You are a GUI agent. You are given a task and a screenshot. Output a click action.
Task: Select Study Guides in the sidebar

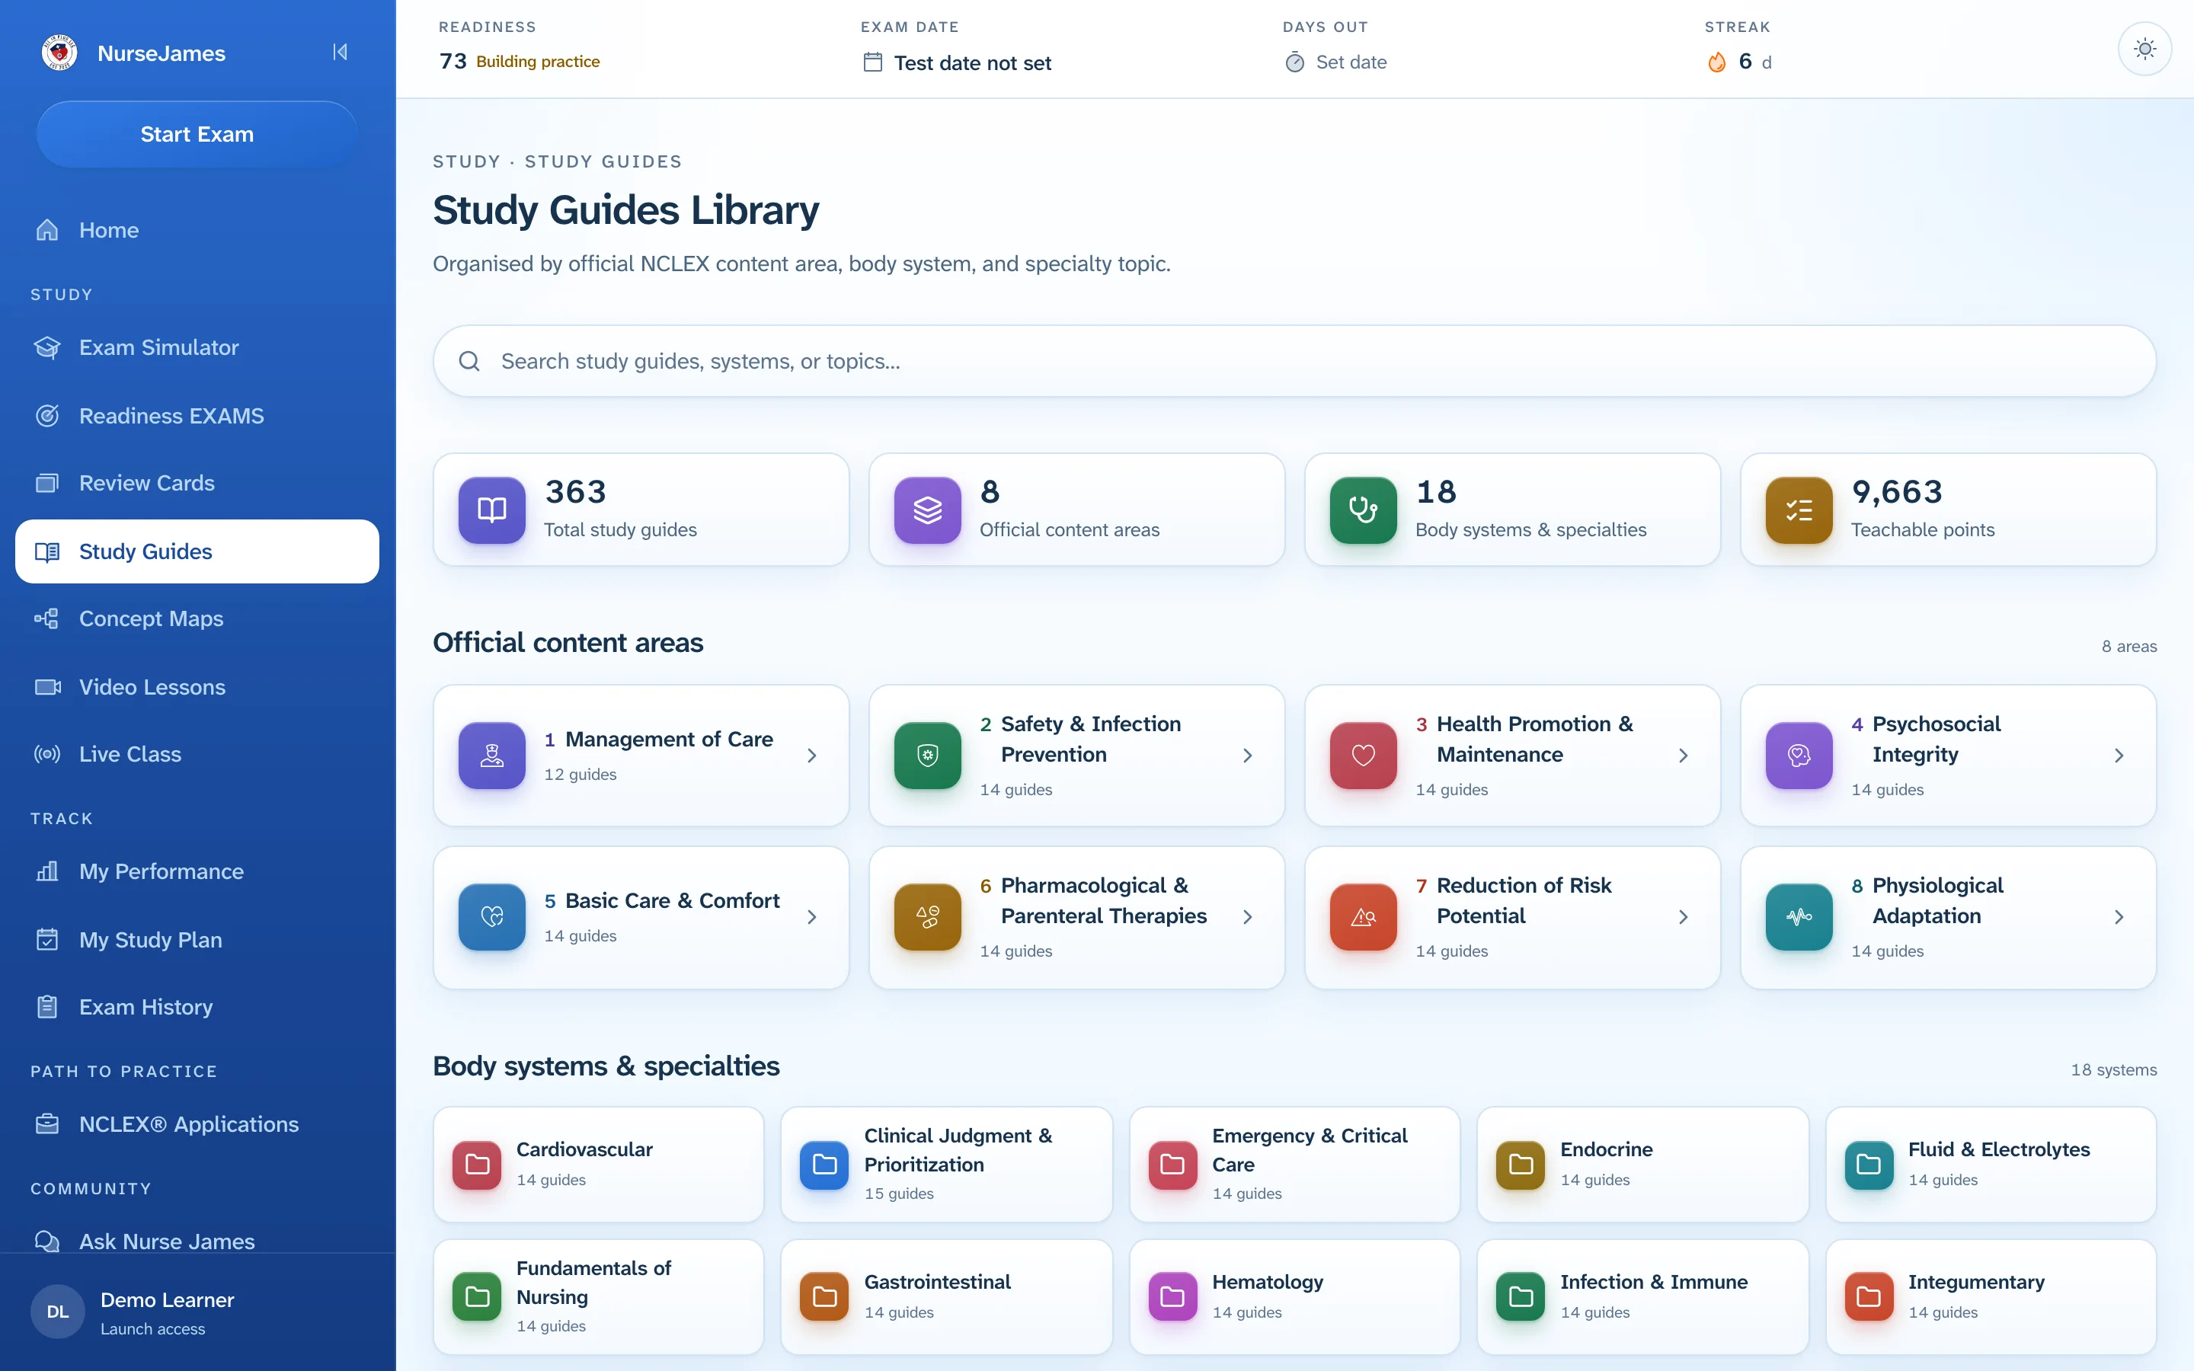click(x=197, y=551)
